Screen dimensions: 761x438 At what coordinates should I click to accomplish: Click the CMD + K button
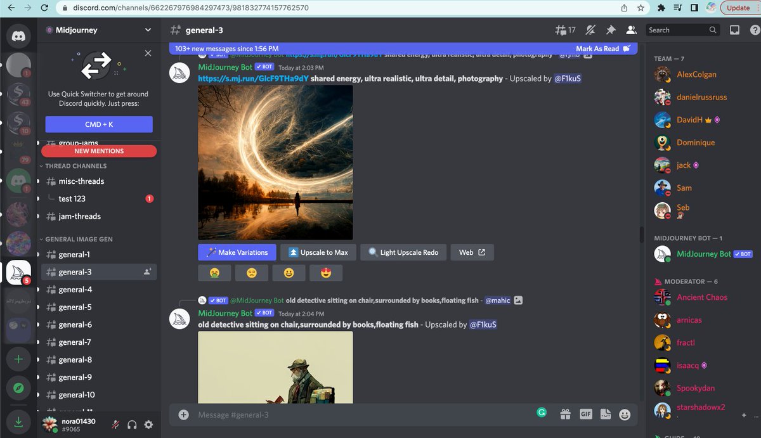99,124
